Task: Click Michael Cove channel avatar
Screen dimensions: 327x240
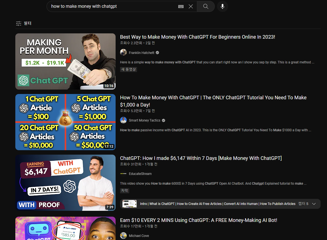Action: pyautogui.click(x=123, y=236)
